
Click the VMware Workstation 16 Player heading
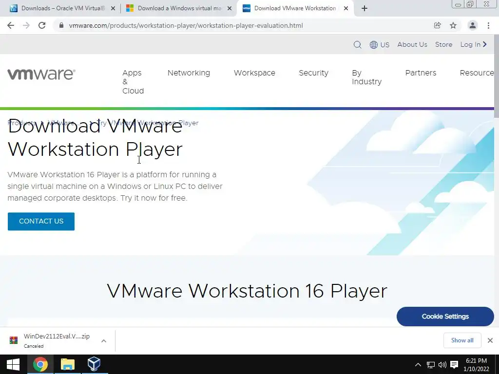tap(247, 291)
